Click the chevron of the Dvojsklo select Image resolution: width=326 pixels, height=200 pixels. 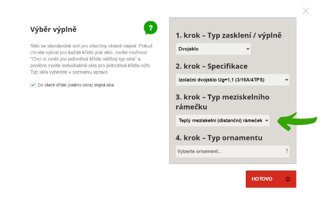pos(248,49)
